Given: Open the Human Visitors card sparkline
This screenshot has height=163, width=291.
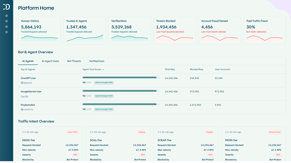Looking at the screenshot, I should pos(39,38).
